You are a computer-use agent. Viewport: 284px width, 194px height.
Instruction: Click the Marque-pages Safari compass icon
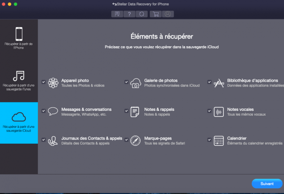tap(136, 141)
